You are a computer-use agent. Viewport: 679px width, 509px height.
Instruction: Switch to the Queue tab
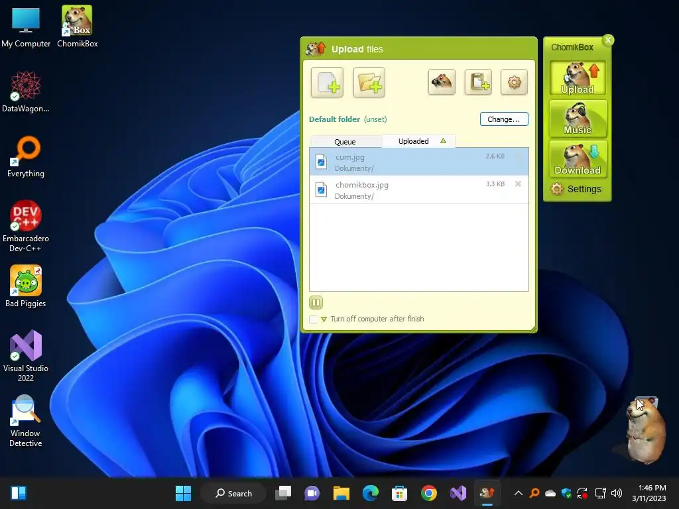pyautogui.click(x=345, y=142)
